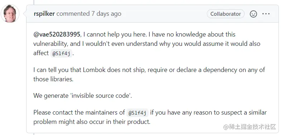The image size is (281, 135).
Task: Open the add reaction smiley icon
Action: [253, 14]
